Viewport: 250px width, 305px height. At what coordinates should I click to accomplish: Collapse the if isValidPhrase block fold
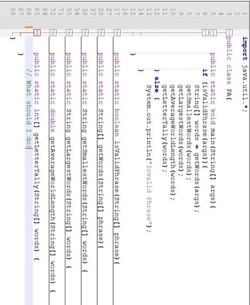(x=205, y=33)
